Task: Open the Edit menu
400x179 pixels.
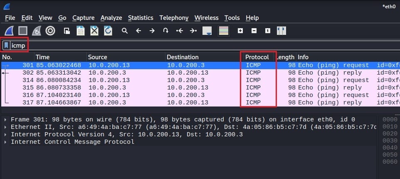Action: click(x=27, y=18)
